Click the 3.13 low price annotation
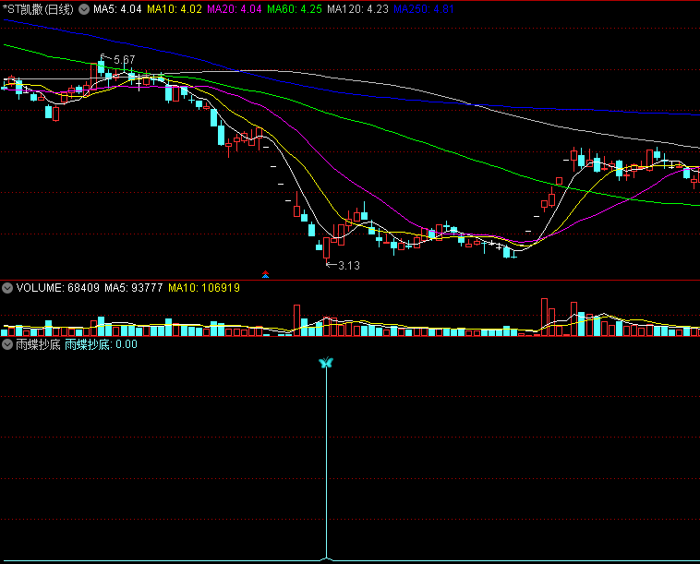 tap(349, 266)
